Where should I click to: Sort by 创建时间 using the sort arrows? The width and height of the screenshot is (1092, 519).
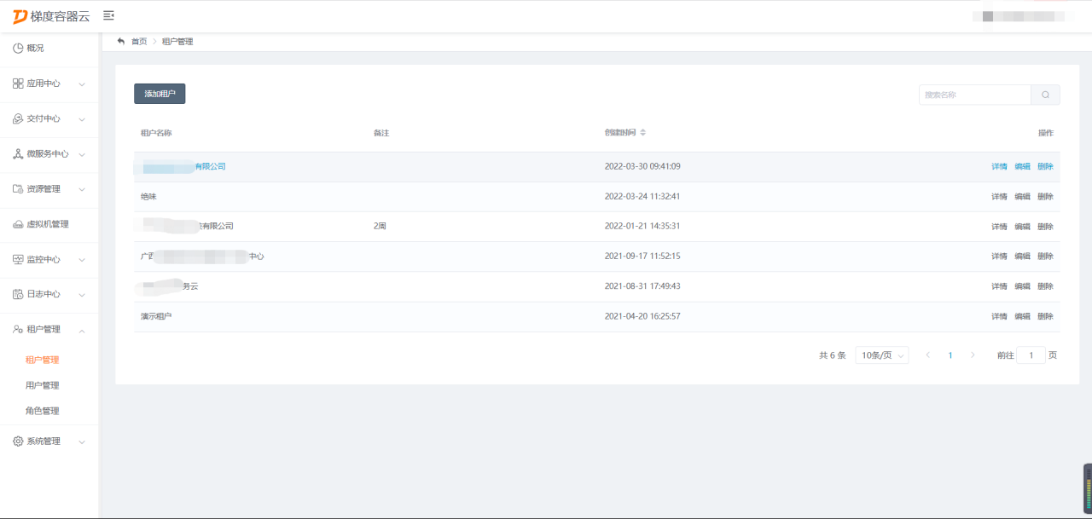tap(643, 133)
